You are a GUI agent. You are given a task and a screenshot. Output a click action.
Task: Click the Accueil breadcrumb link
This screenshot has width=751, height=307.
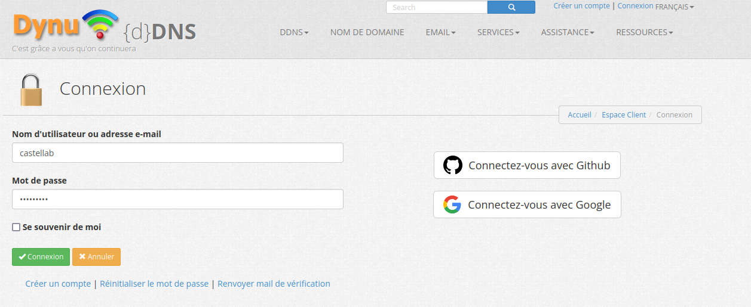point(579,115)
